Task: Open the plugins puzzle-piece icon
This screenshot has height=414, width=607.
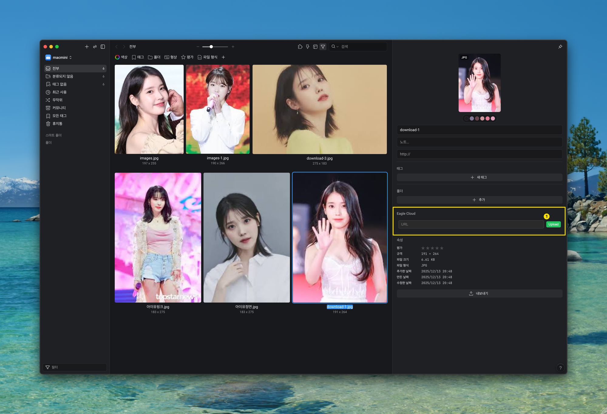Action: 300,47
